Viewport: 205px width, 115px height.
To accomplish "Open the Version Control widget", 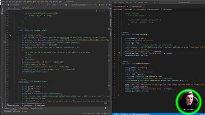I will 13,5.
